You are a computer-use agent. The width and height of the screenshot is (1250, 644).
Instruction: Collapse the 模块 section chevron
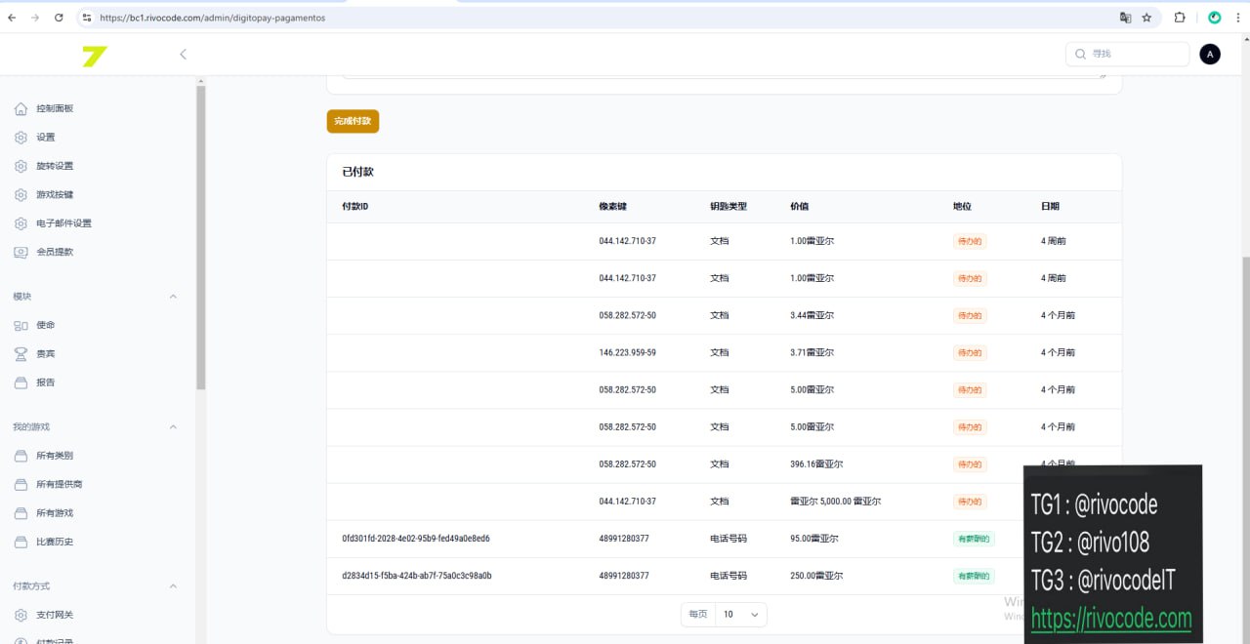pos(174,297)
